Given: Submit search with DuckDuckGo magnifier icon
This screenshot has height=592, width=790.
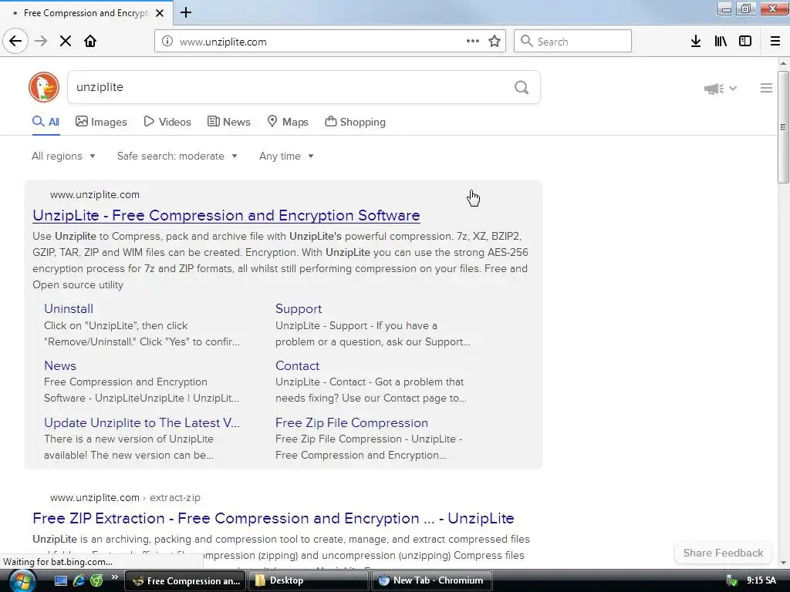Looking at the screenshot, I should [x=522, y=88].
